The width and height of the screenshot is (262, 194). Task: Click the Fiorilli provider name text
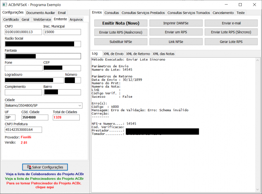coord(26,137)
